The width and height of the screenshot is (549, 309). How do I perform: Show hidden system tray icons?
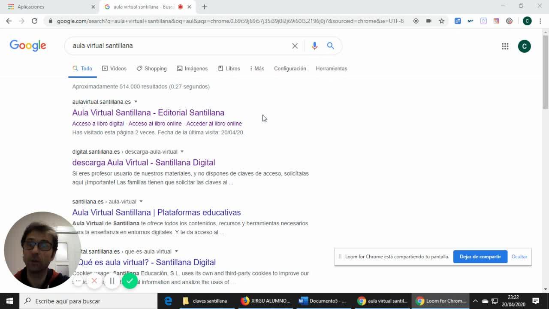point(475,301)
